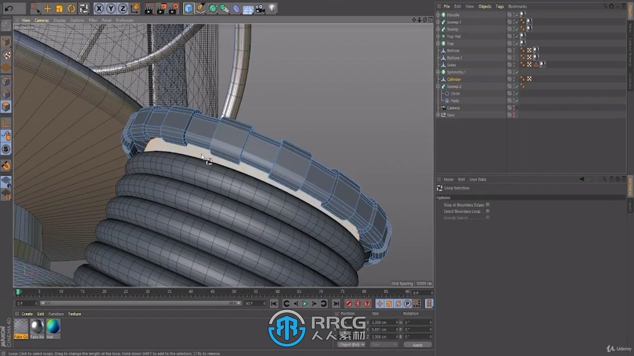Select the Camera object in tree
The image size is (634, 356).
pyautogui.click(x=453, y=108)
